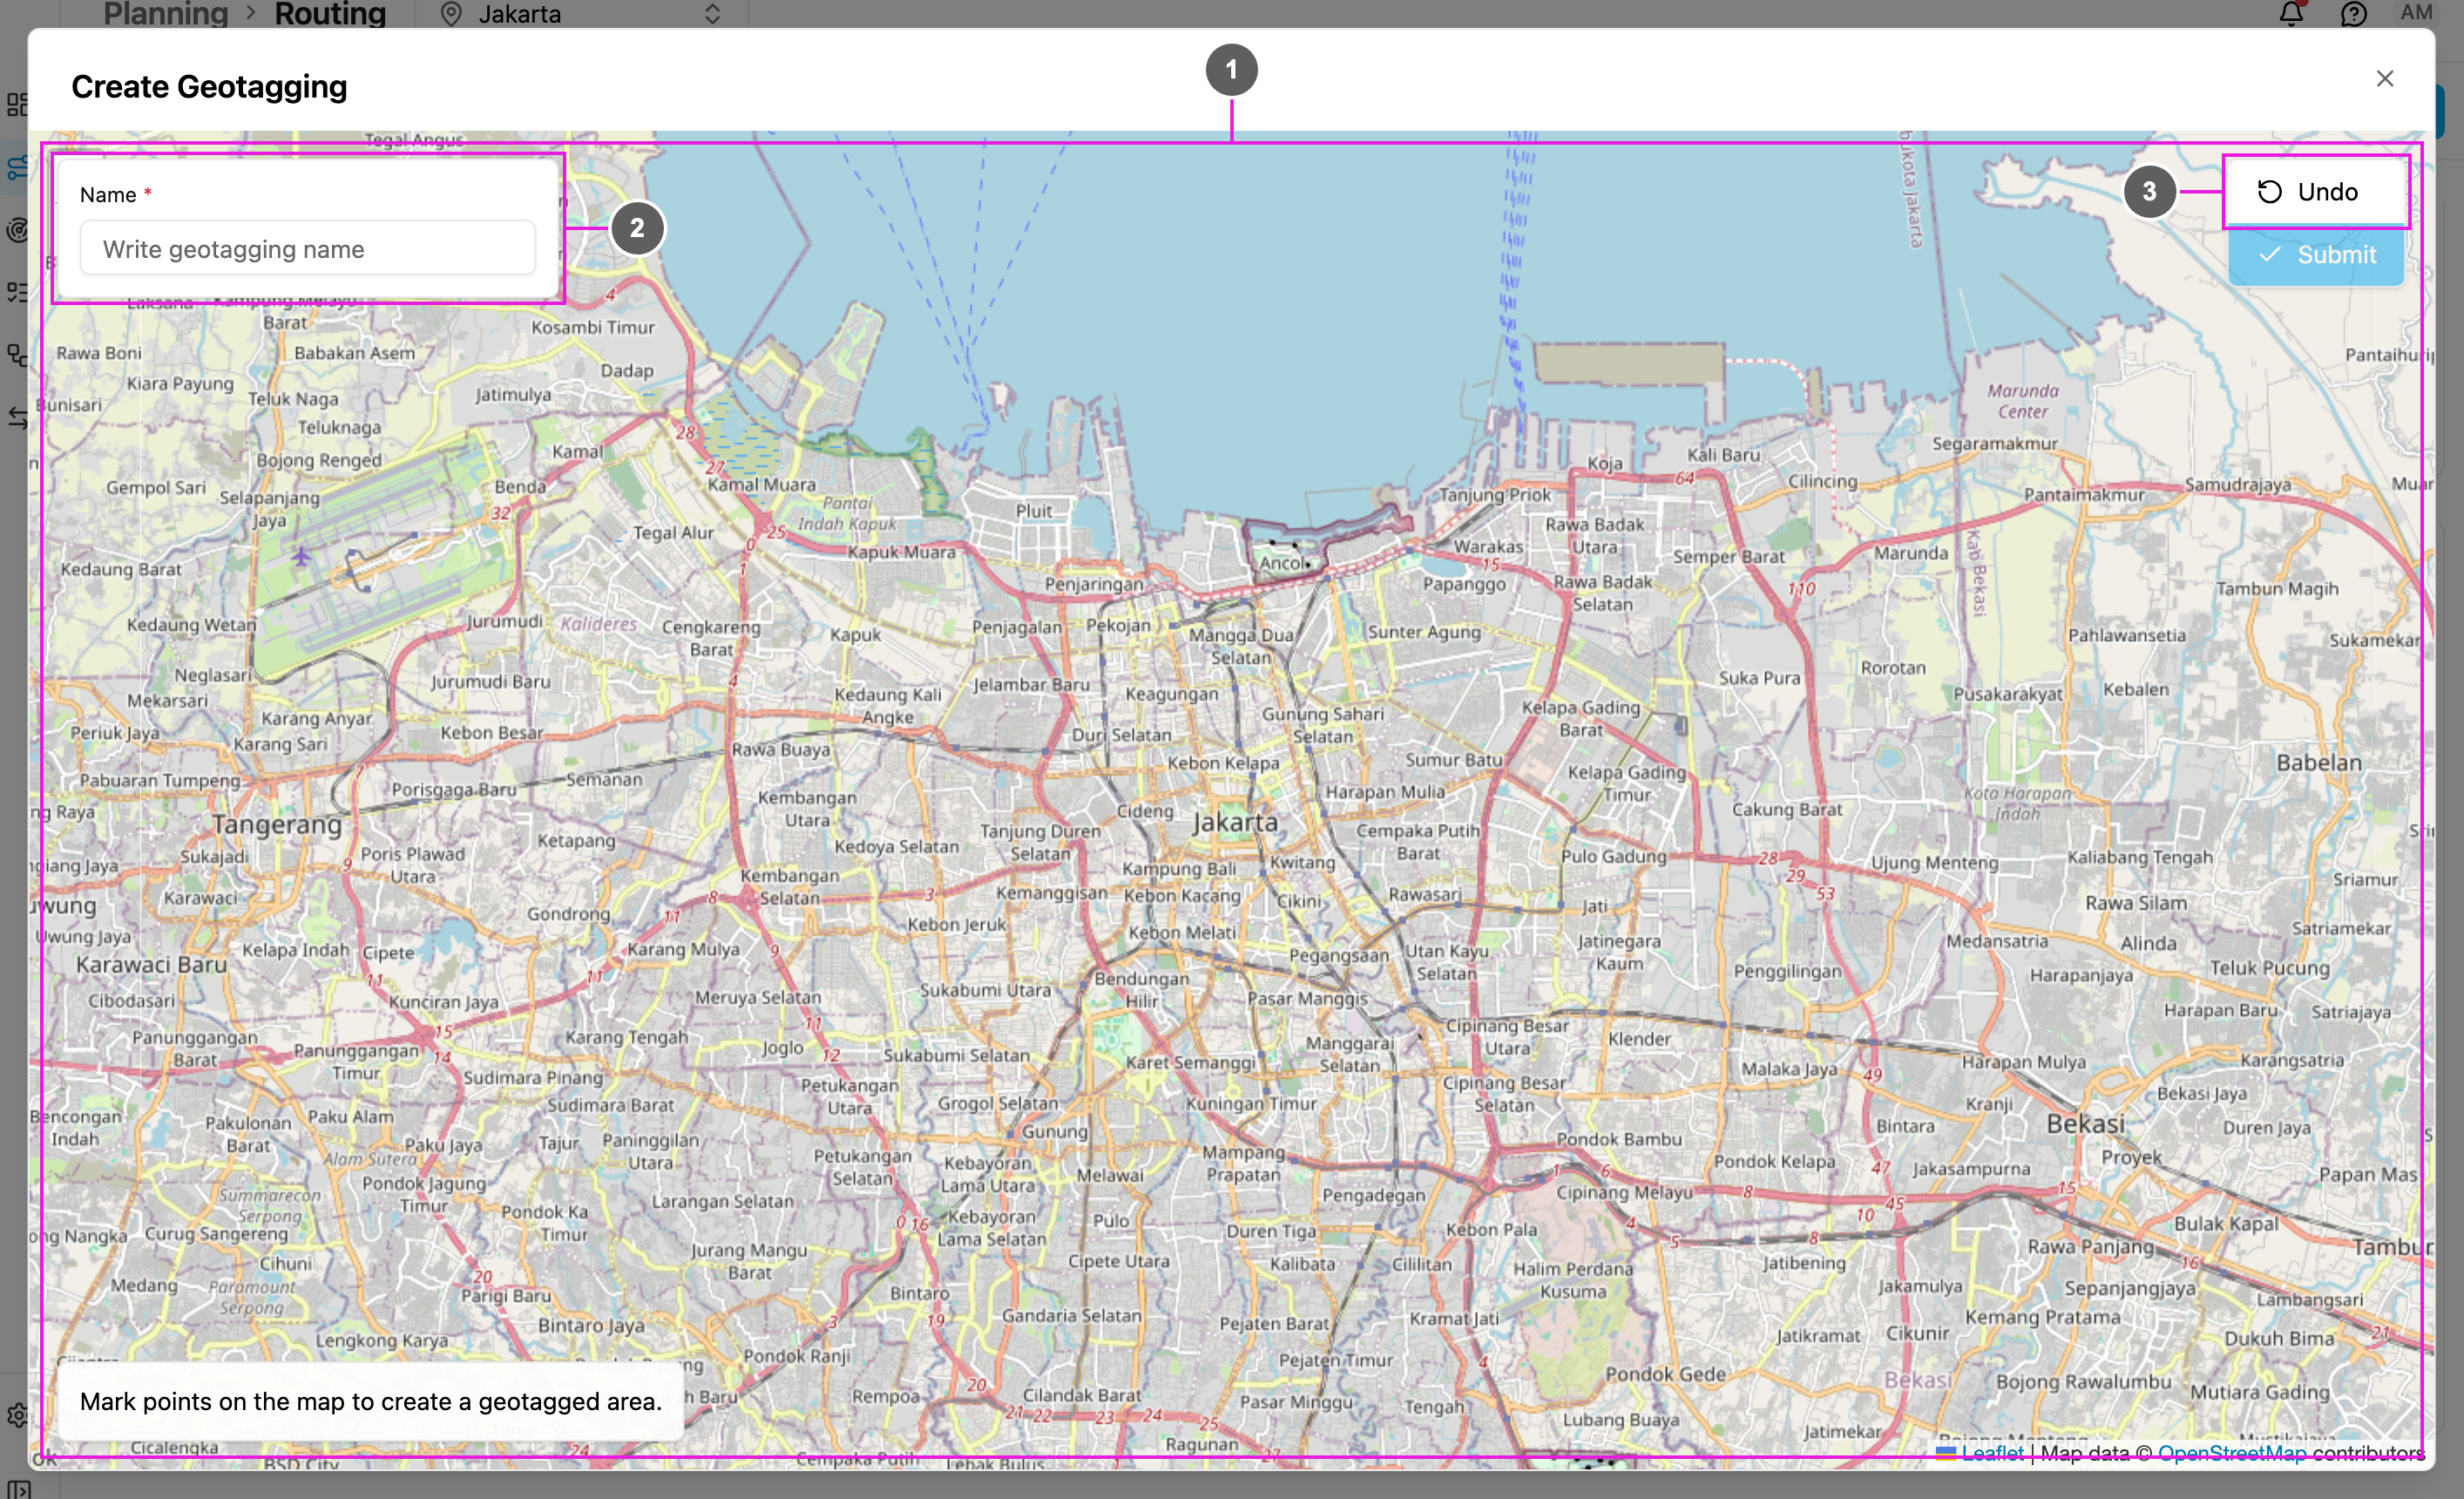Open the help question mark icon
Image resolution: width=2464 pixels, height=1499 pixels.
[x=2353, y=14]
